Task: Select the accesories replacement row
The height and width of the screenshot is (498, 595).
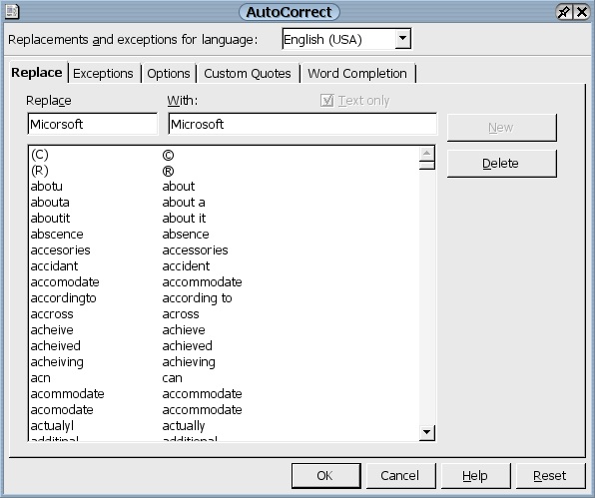Action: click(225, 249)
